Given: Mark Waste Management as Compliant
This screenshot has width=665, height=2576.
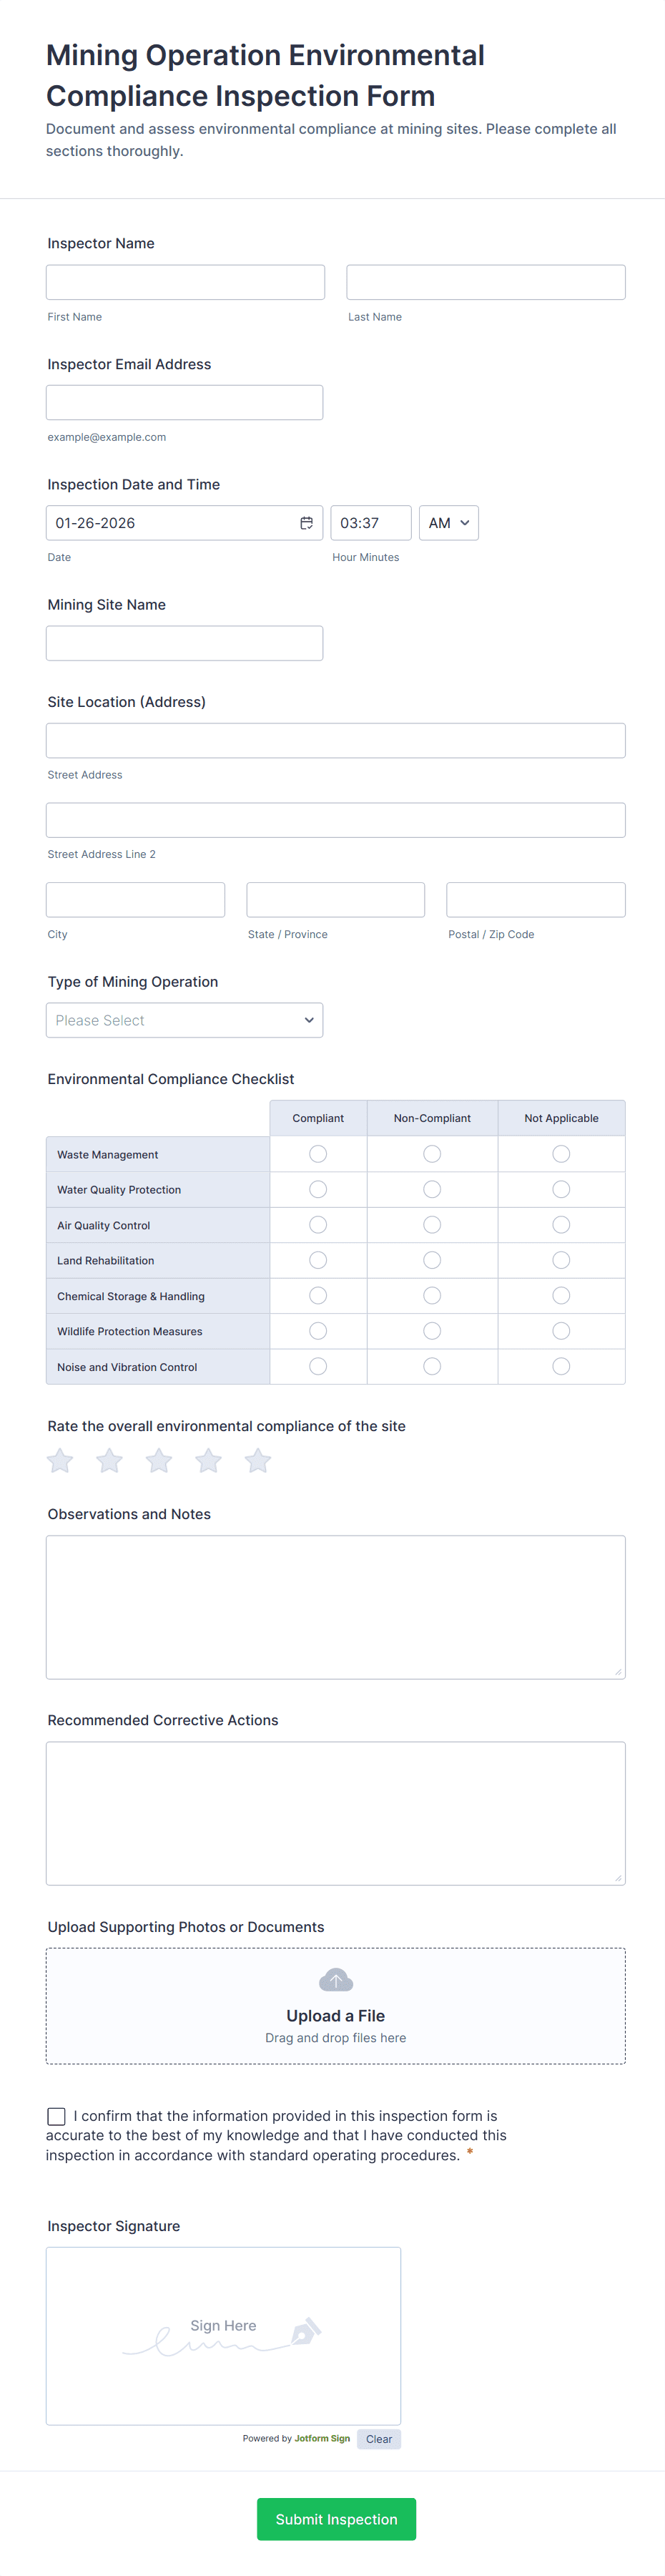Looking at the screenshot, I should click(318, 1154).
